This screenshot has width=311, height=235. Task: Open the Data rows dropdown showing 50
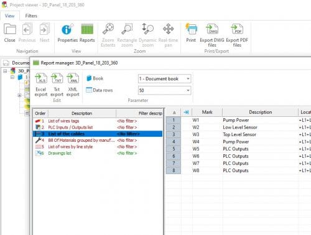point(164,90)
